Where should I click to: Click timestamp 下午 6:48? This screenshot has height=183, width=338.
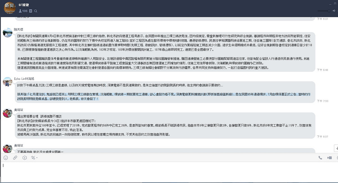323,70
